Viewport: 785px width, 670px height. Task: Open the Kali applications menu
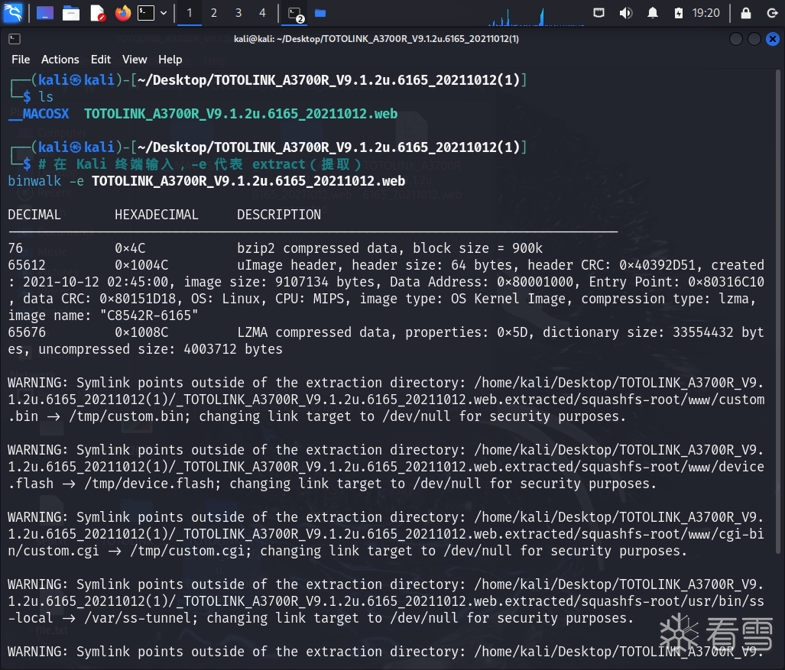pyautogui.click(x=12, y=12)
